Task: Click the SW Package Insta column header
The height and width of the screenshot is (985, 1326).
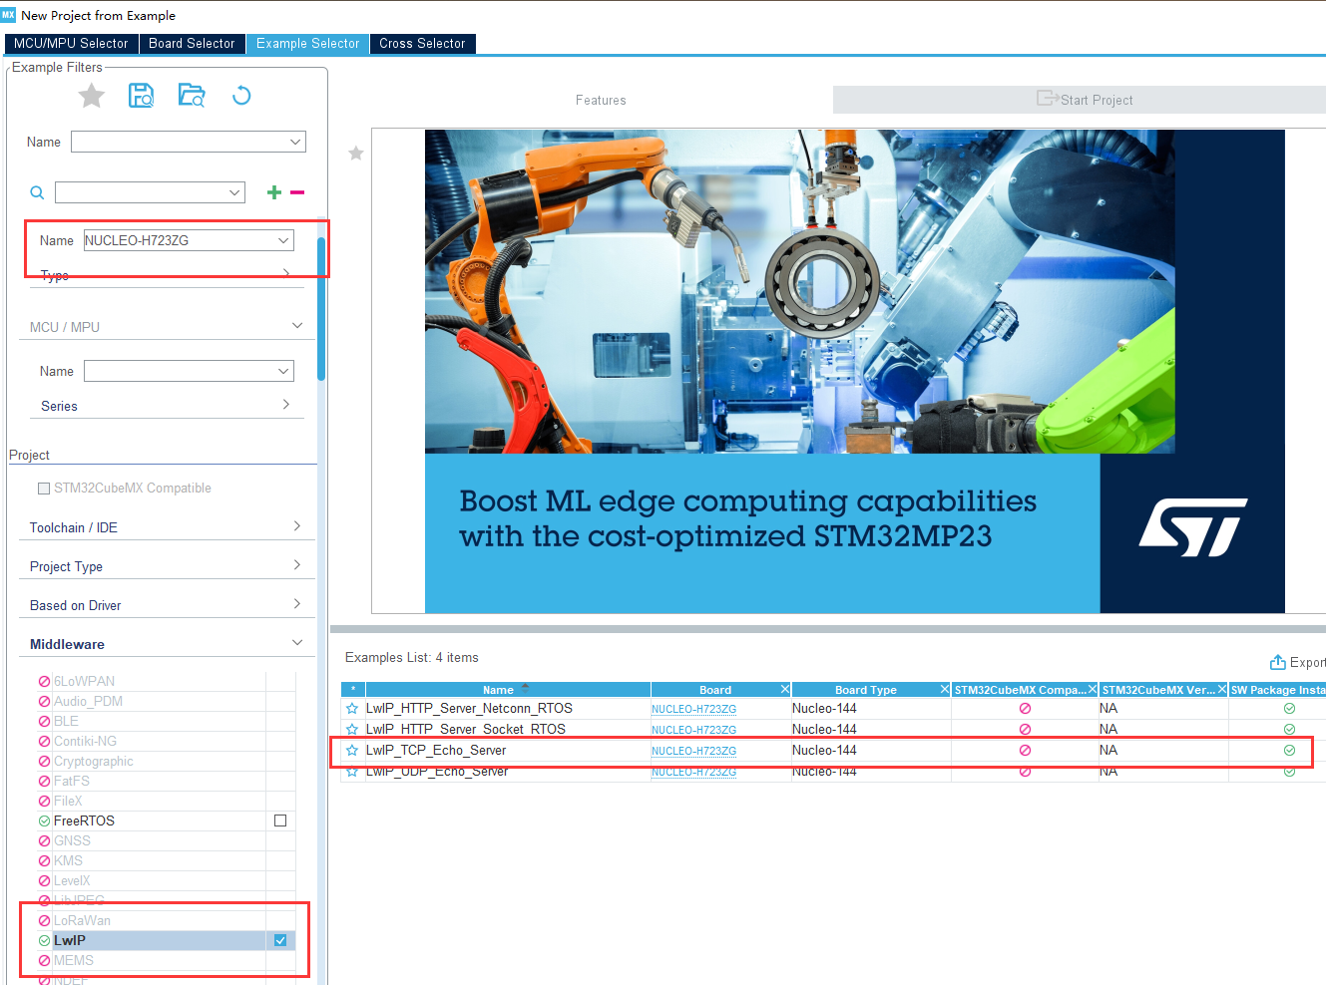Action: click(x=1277, y=690)
